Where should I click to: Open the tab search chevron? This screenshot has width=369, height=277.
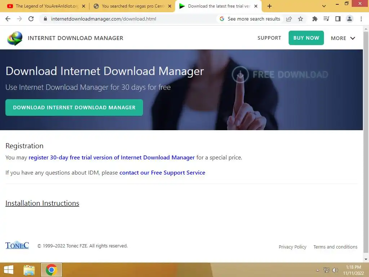click(x=324, y=6)
